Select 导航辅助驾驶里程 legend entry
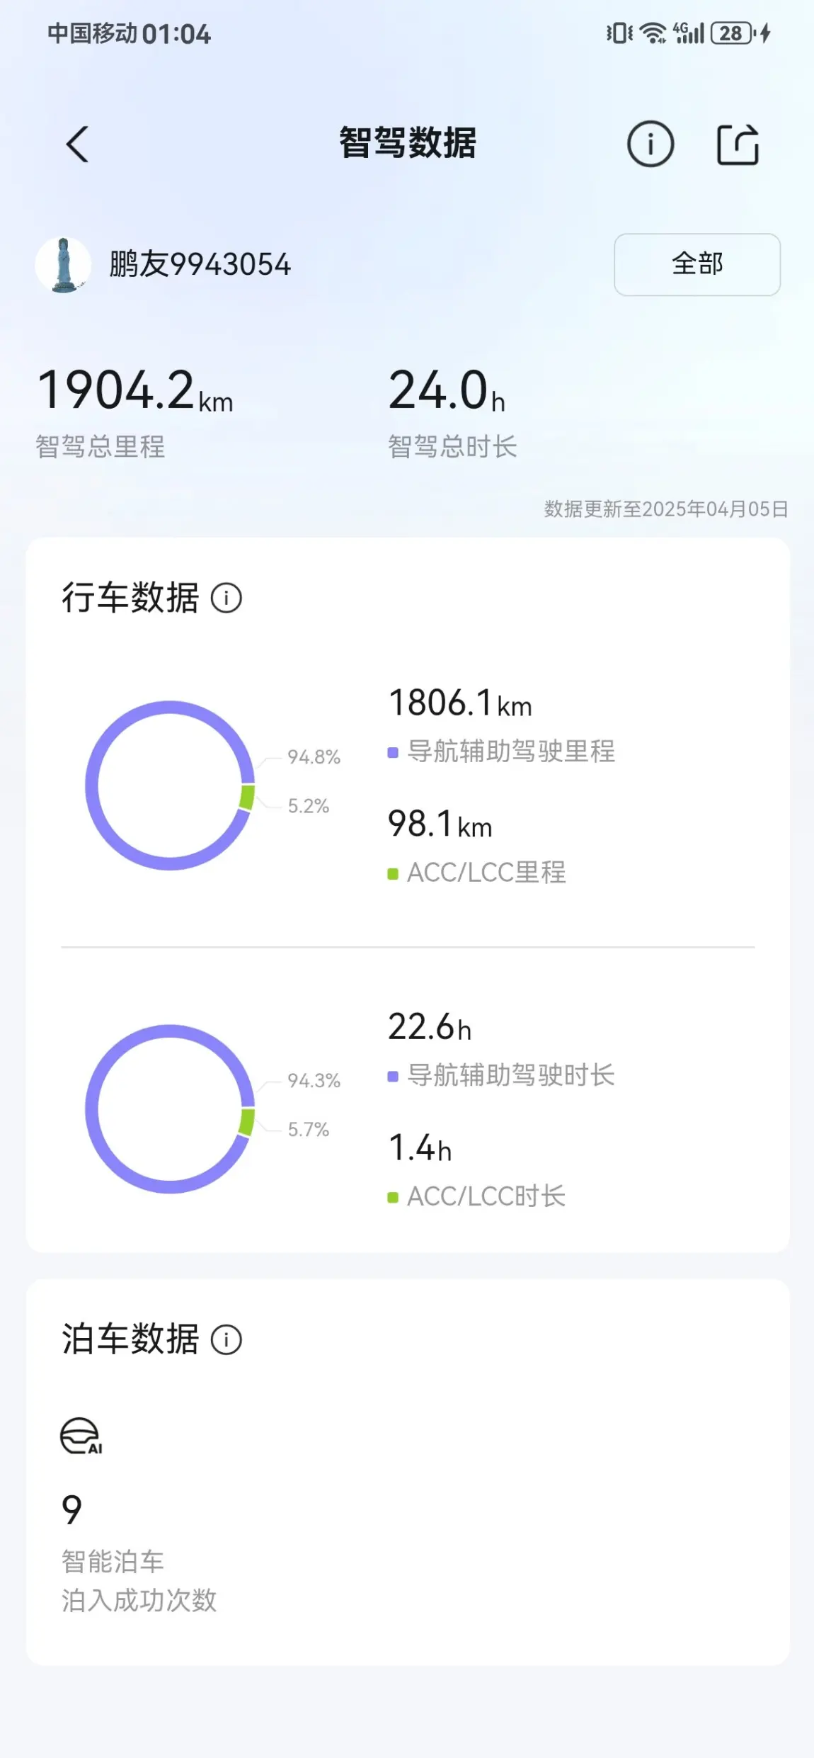The image size is (814, 1758). click(501, 752)
